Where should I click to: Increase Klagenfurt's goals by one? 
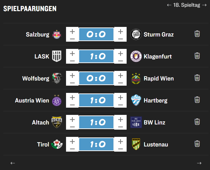click(120, 53)
